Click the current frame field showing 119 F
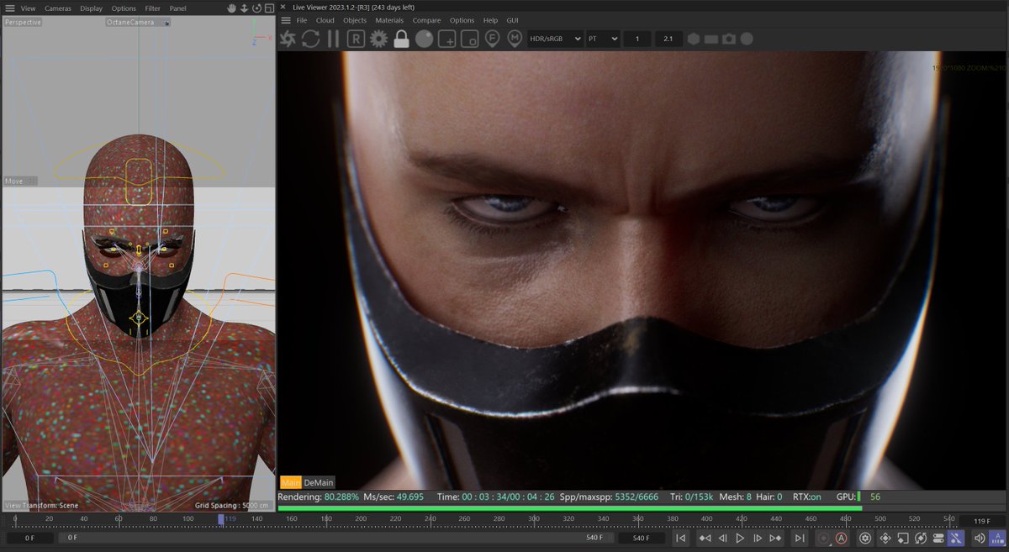The height and width of the screenshot is (552, 1009). (982, 522)
